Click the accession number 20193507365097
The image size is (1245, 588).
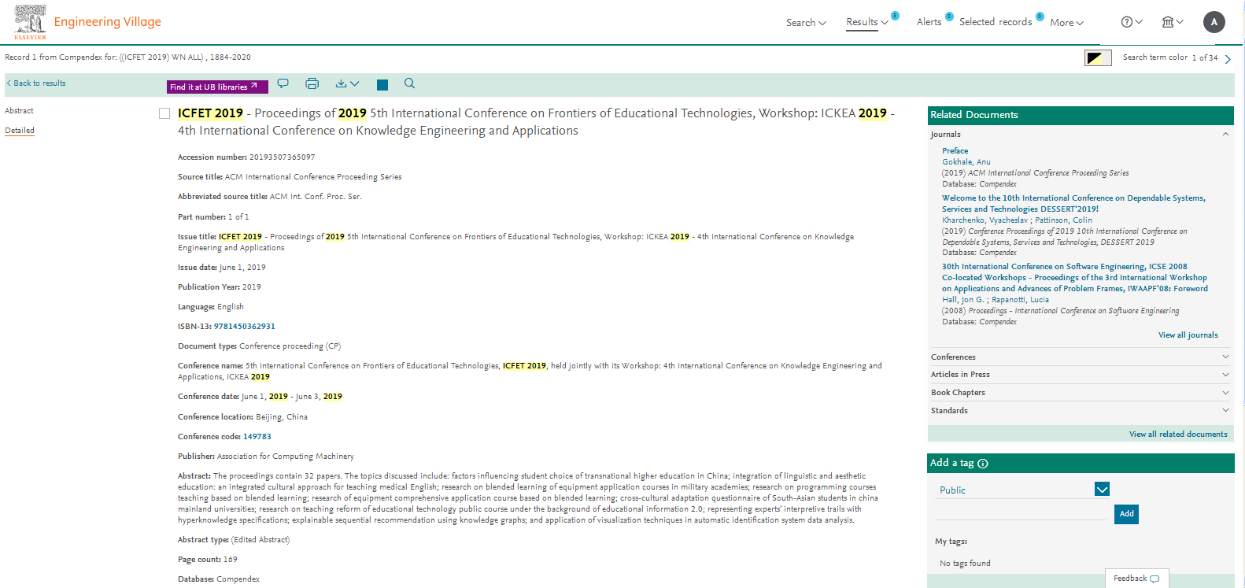point(282,157)
